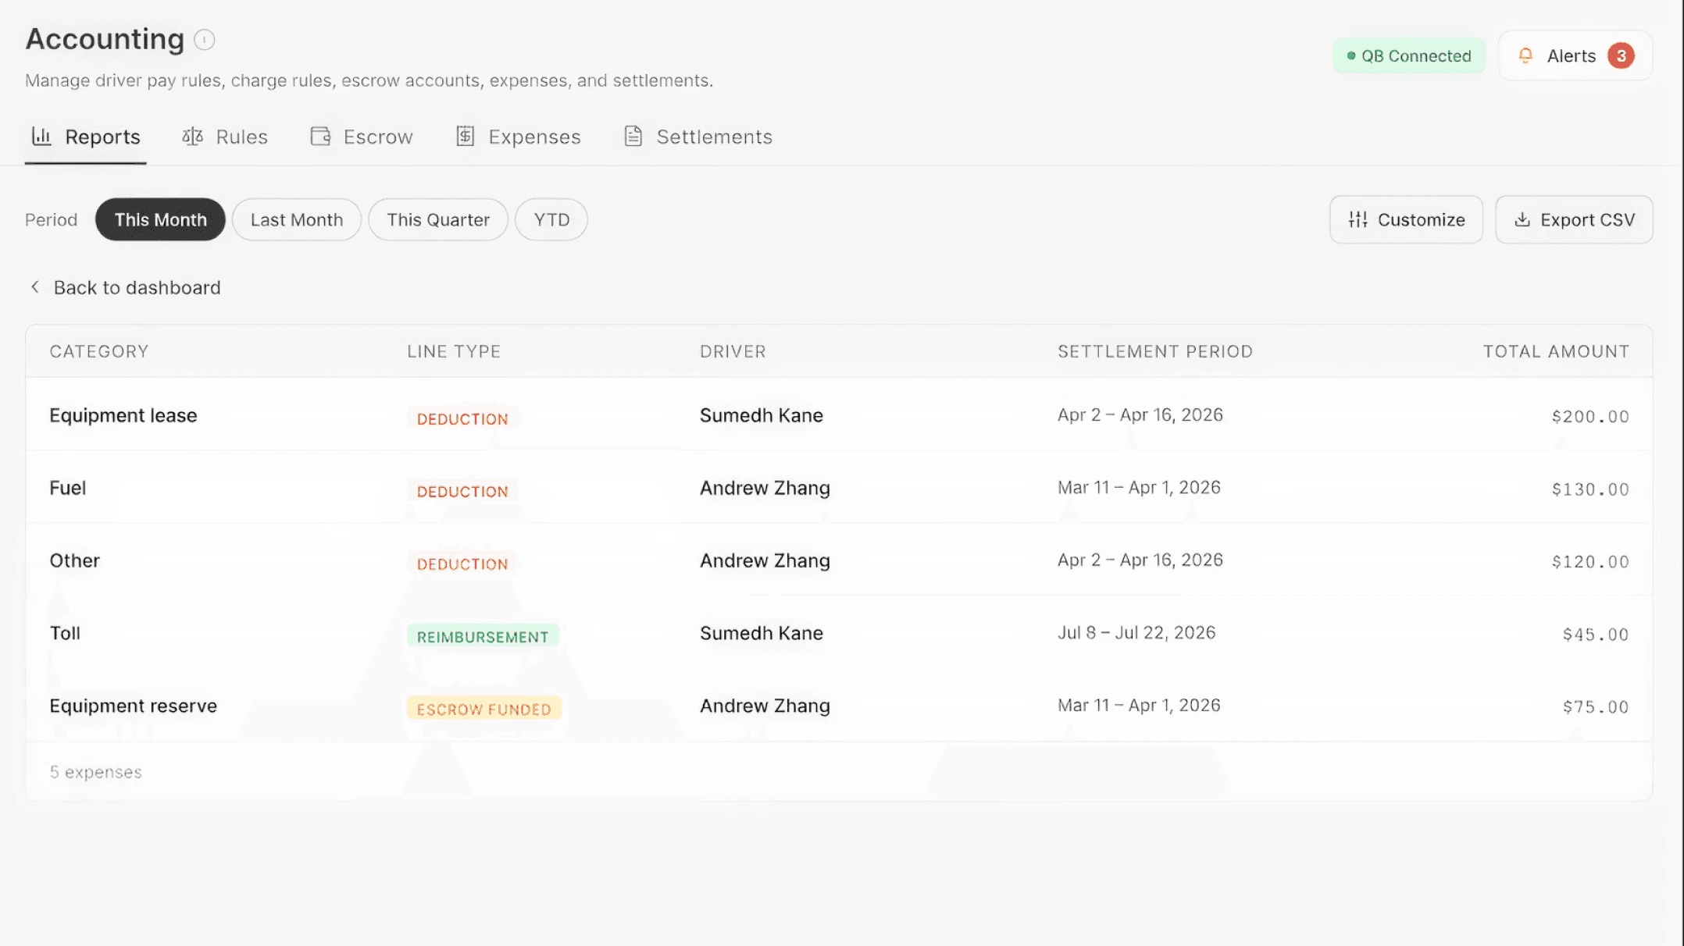Choose the YTD period filter
1684x946 pixels.
tap(551, 220)
